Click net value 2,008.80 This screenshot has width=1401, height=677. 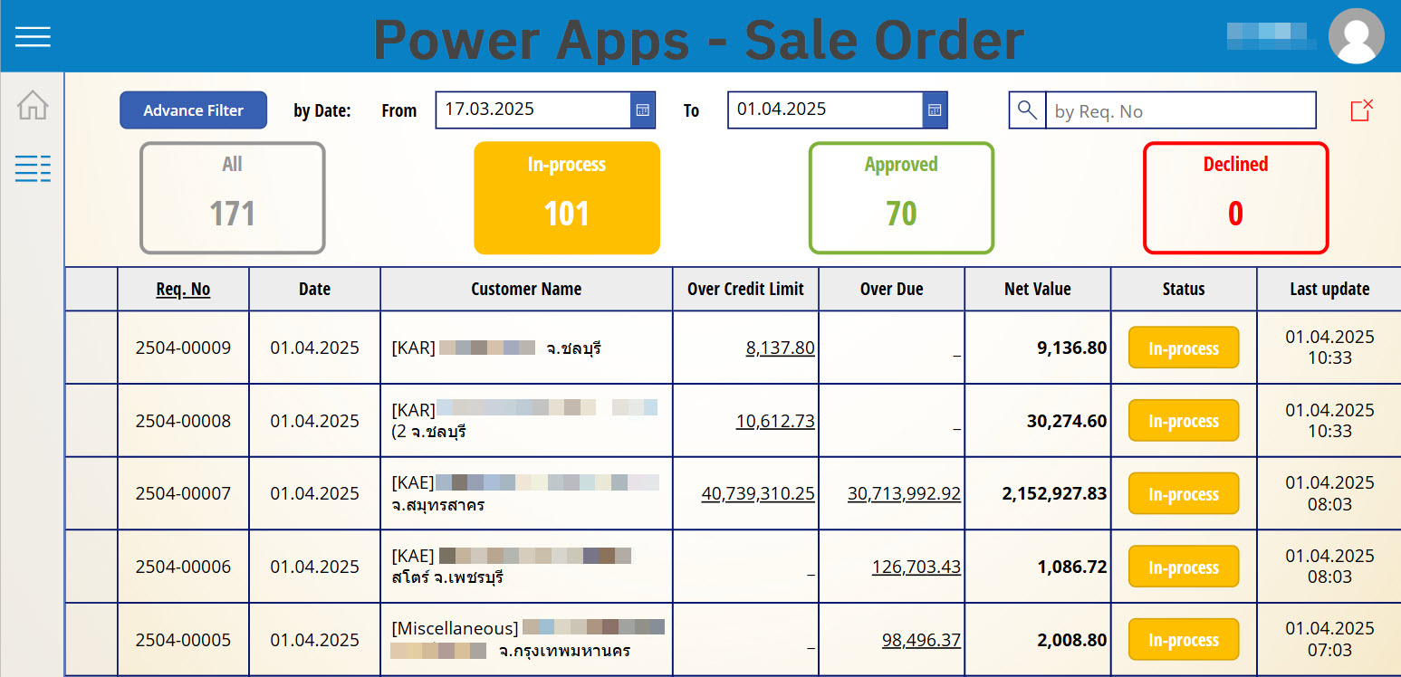click(1071, 640)
